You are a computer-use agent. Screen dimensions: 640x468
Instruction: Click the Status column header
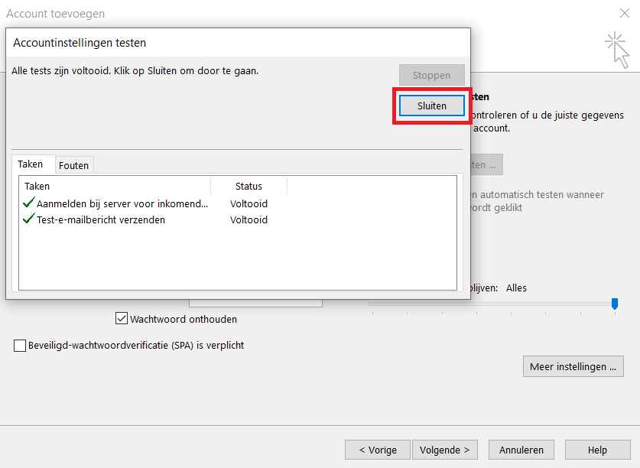coord(249,186)
